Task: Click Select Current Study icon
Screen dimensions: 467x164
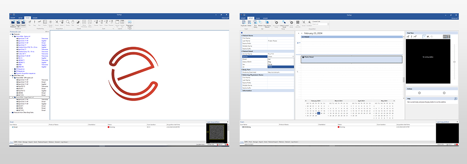Action: pos(284,23)
